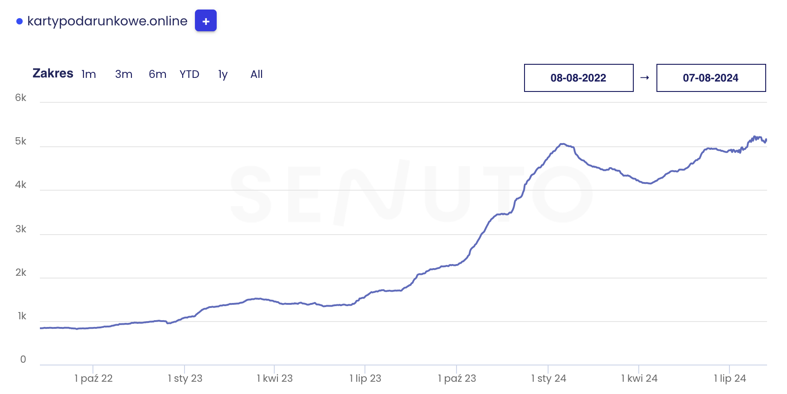Select the 3m range option
Screen dimensions: 787x394
pos(124,74)
